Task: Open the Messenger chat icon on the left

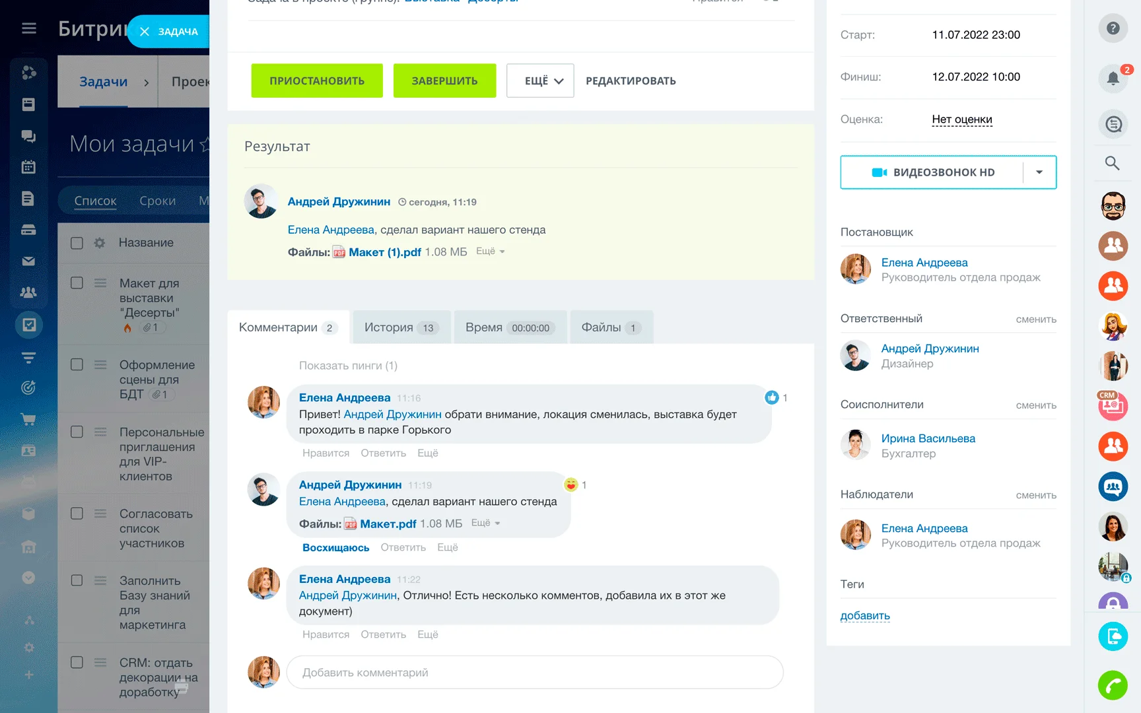Action: coord(28,136)
